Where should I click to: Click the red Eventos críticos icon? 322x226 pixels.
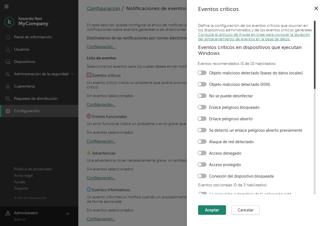tap(89, 75)
